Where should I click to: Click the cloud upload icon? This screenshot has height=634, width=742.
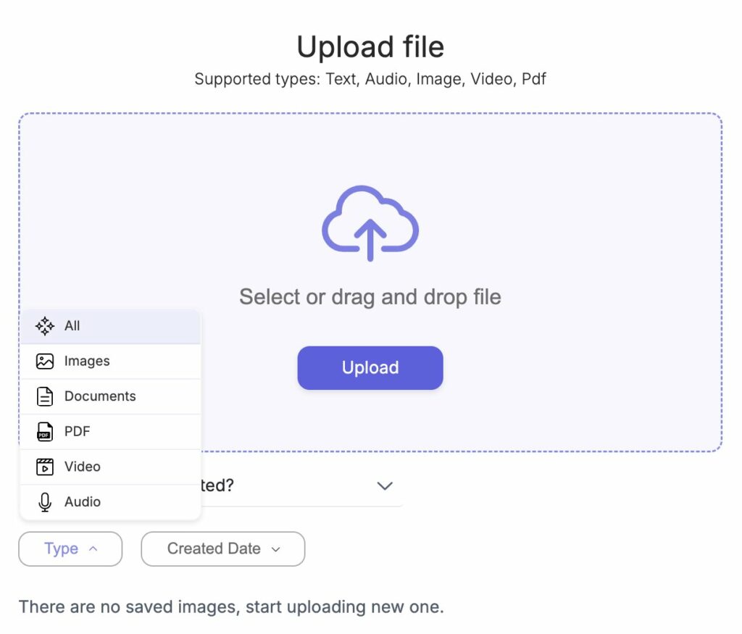click(x=370, y=223)
